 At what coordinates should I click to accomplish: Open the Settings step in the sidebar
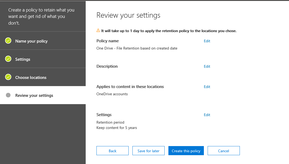tap(23, 59)
